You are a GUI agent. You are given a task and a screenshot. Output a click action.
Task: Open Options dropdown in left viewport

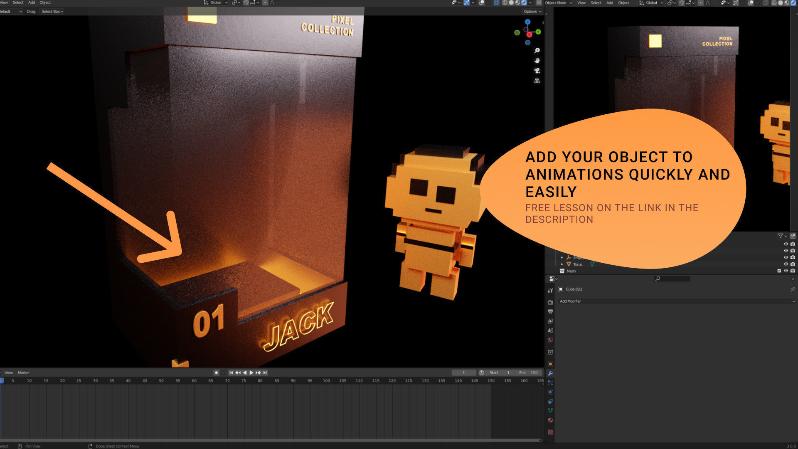532,11
